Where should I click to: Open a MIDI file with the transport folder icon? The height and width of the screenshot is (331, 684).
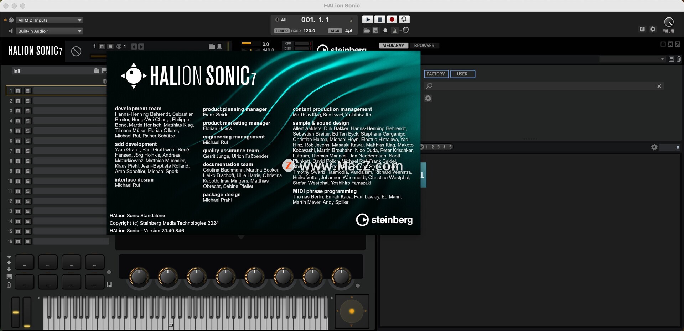(367, 31)
